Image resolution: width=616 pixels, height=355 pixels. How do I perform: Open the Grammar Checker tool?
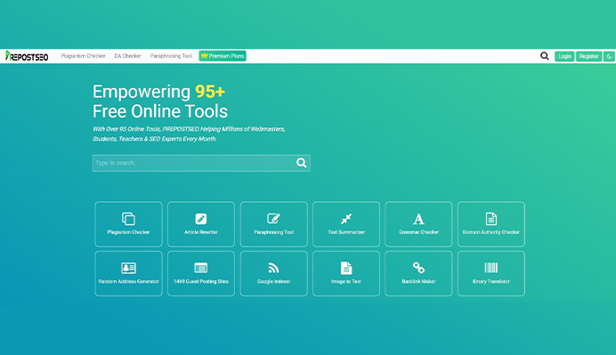(x=418, y=224)
